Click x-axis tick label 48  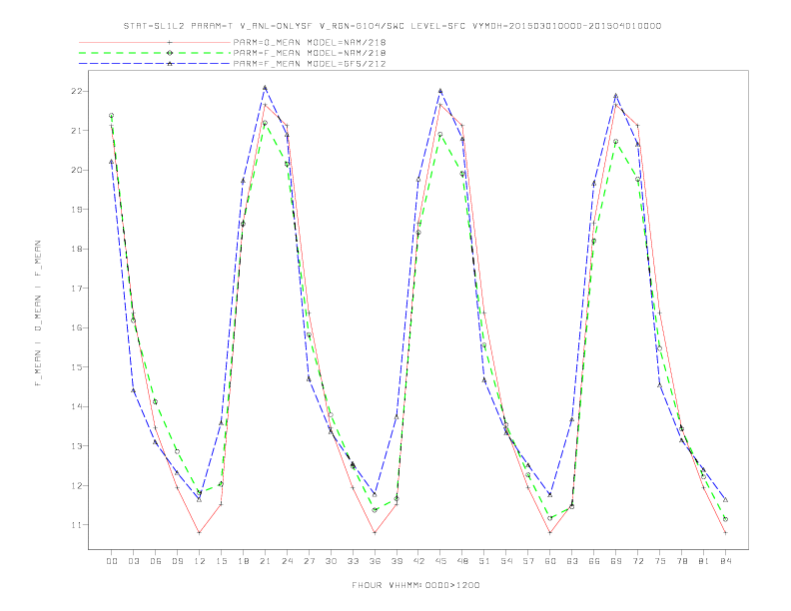coord(462,561)
